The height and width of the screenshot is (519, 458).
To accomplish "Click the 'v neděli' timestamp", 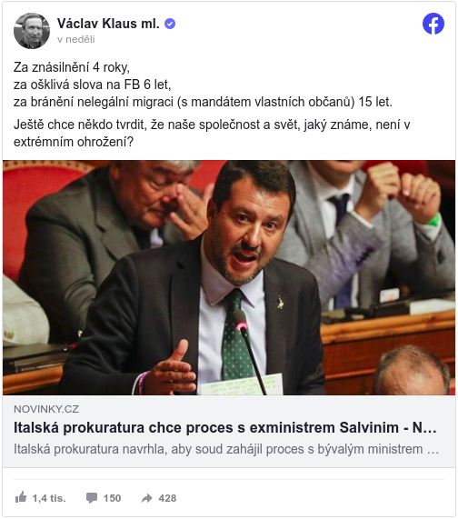I will 75,39.
